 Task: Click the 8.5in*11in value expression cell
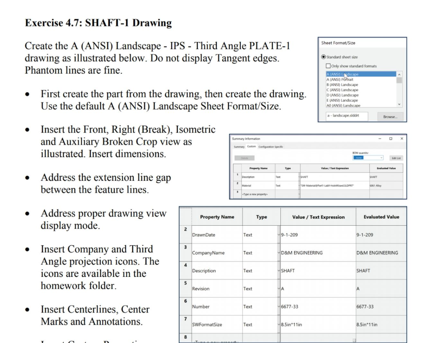click(318, 324)
